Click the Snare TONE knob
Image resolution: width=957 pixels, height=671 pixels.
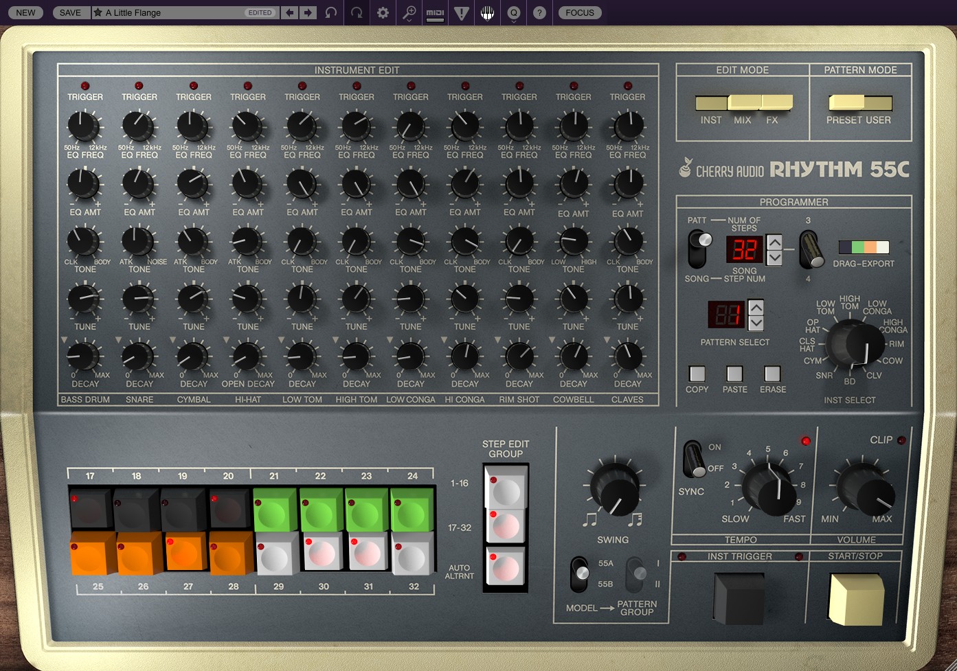click(x=137, y=241)
